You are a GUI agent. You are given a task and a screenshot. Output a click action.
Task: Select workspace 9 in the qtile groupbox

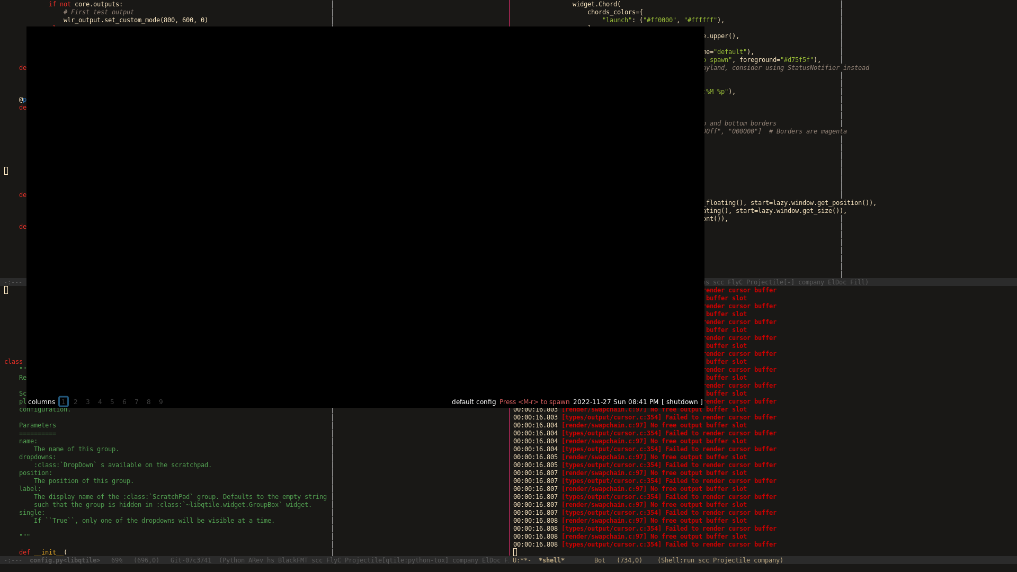[160, 401]
